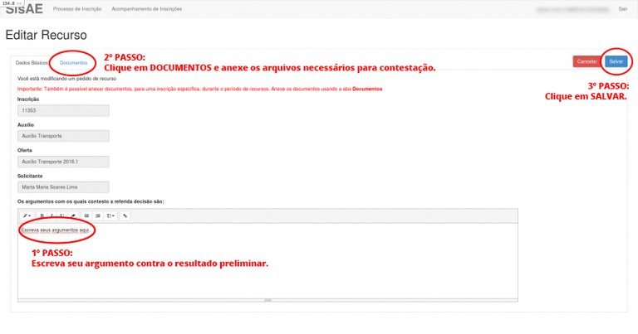Toggle italic formatting in the editor
638x334 pixels.
click(52, 215)
